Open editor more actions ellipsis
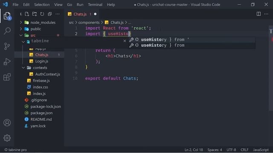The height and width of the screenshot is (153, 273). (266, 14)
